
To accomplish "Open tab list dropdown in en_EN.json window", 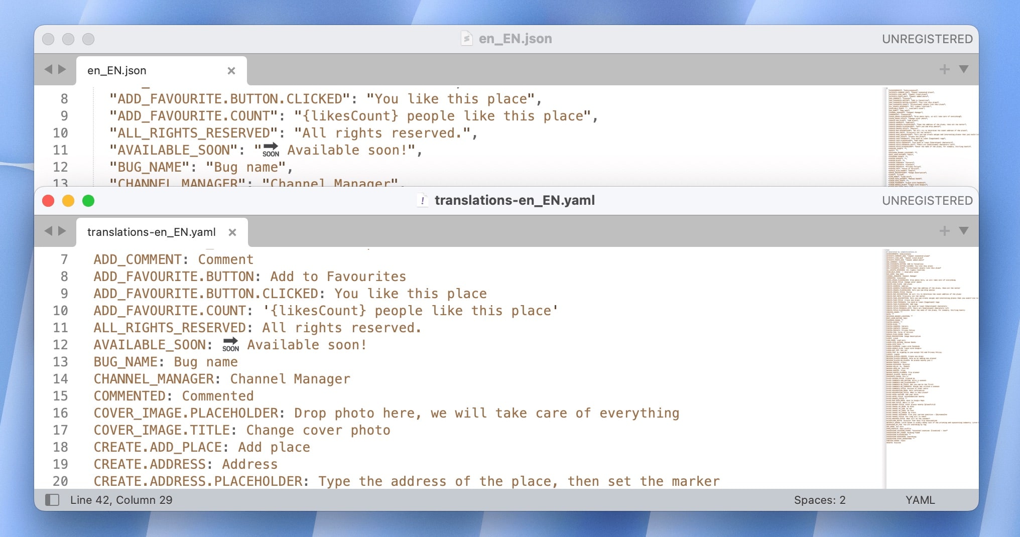I will pos(964,69).
